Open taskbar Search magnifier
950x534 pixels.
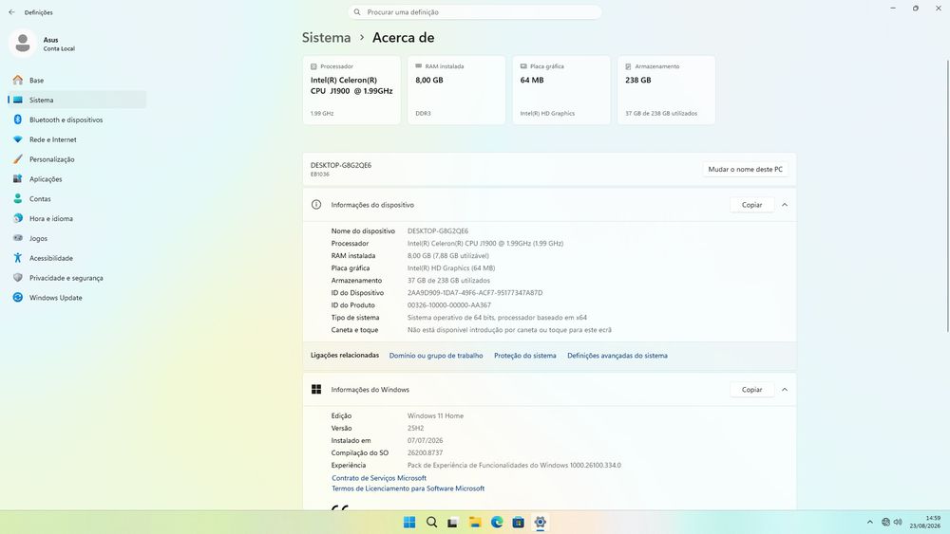(431, 522)
